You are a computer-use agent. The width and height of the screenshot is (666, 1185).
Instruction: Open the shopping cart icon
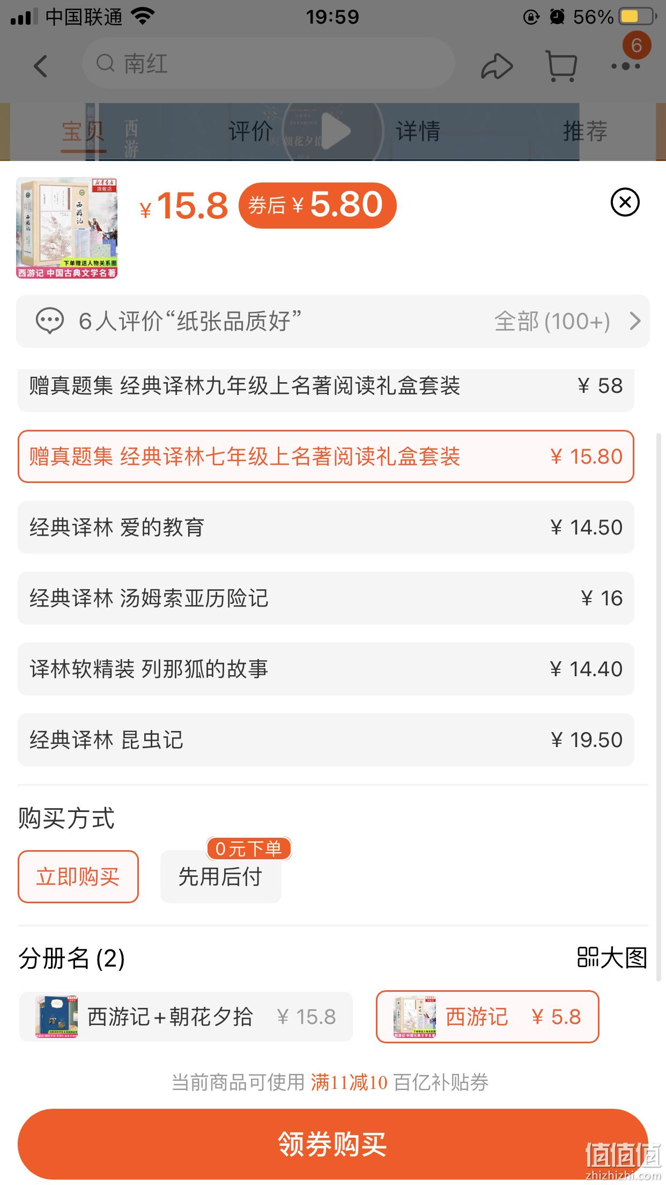pyautogui.click(x=561, y=66)
